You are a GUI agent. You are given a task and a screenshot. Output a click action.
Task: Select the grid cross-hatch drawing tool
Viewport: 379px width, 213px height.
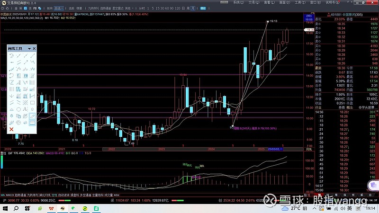pyautogui.click(x=26, y=103)
